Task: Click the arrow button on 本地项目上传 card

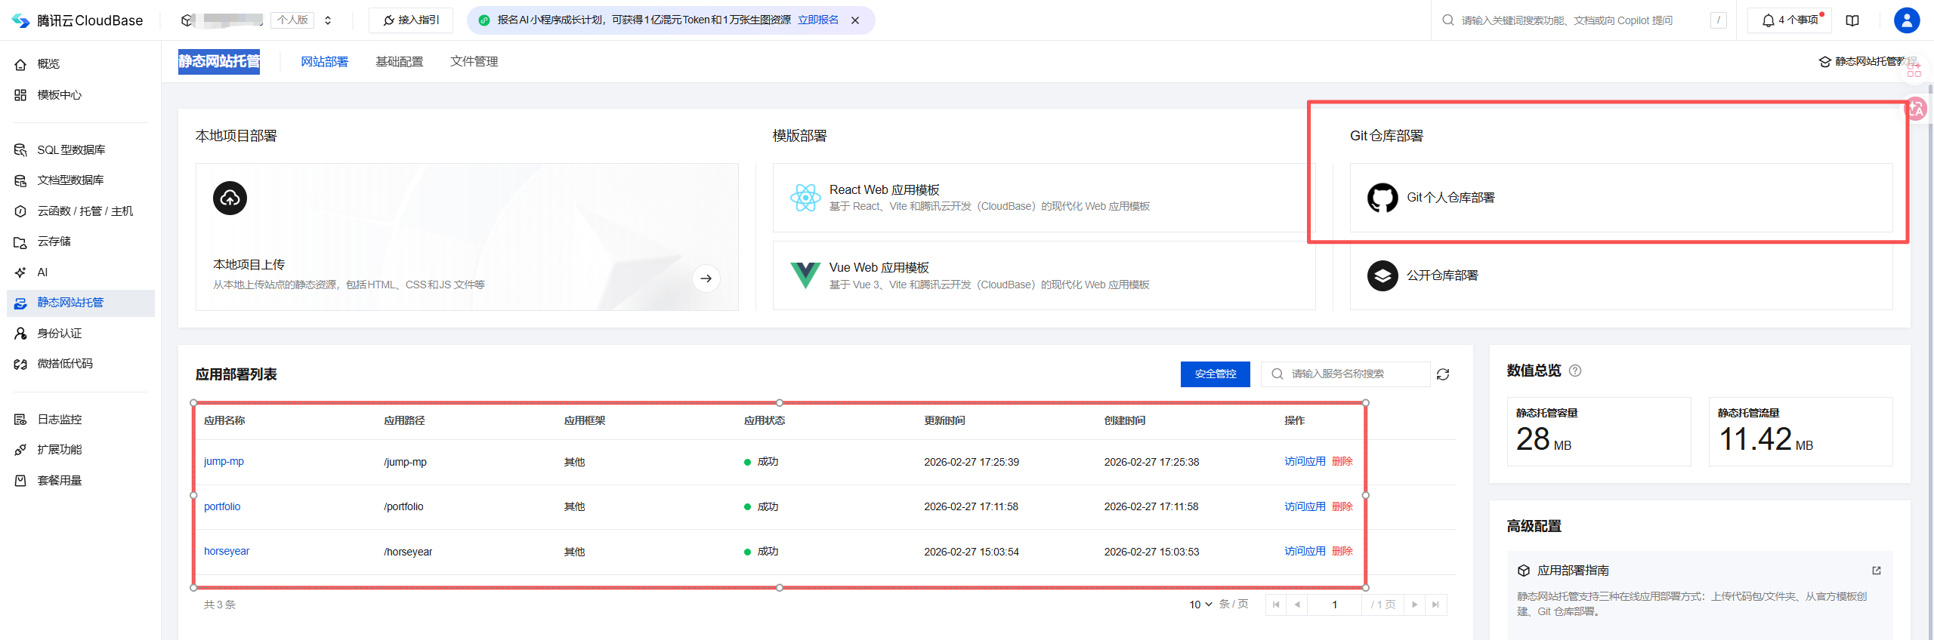Action: click(706, 278)
